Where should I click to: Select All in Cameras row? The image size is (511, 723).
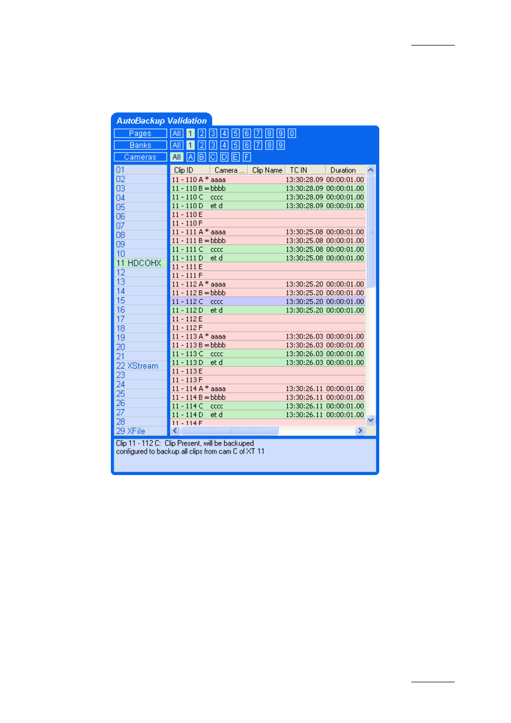pos(177,157)
